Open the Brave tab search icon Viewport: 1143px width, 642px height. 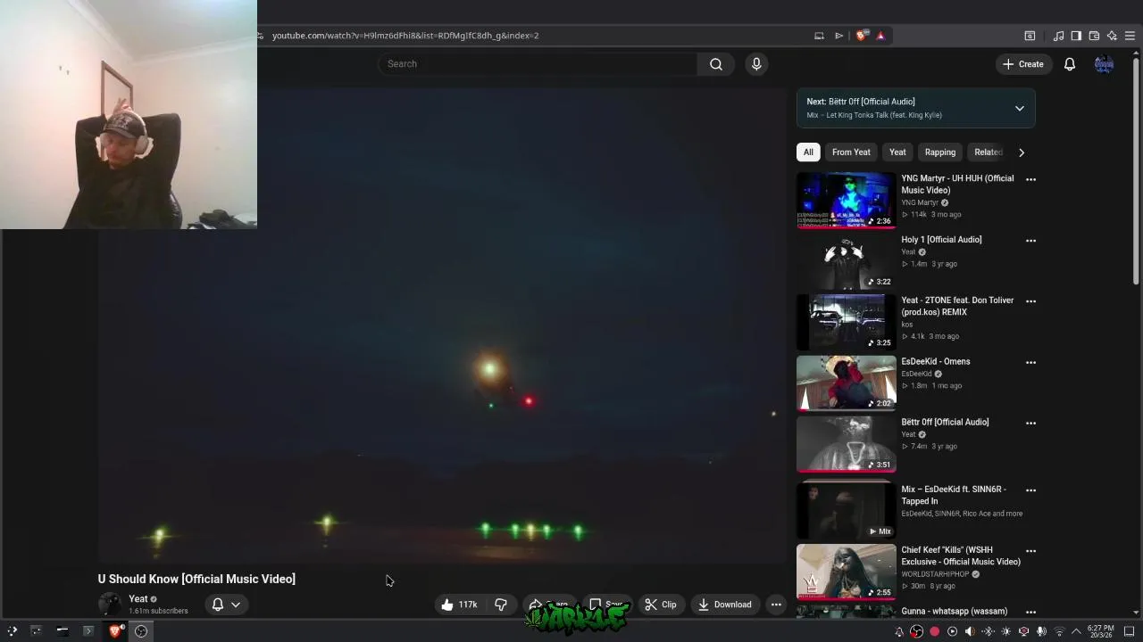click(x=1030, y=36)
